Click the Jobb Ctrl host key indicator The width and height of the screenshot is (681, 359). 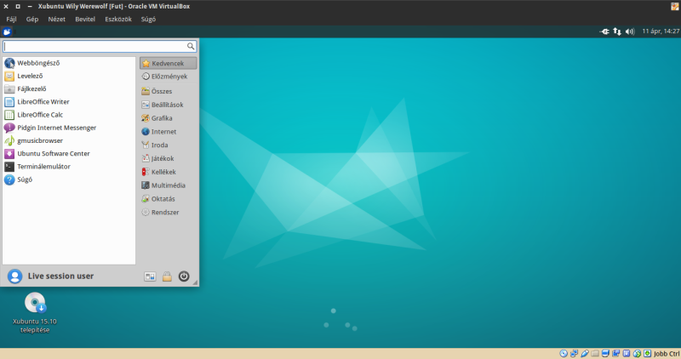[x=667, y=354]
